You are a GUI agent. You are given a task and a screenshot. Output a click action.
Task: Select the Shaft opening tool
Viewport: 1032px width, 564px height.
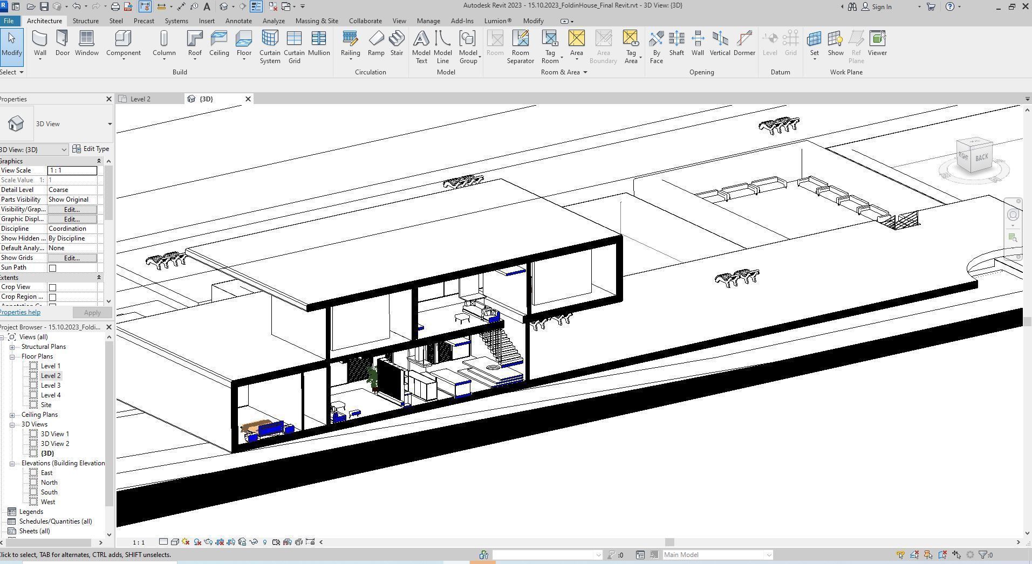676,44
